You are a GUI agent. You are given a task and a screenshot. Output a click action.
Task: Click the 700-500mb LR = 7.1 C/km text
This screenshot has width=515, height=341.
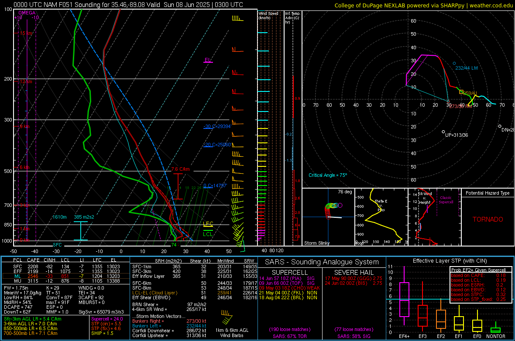point(31,333)
